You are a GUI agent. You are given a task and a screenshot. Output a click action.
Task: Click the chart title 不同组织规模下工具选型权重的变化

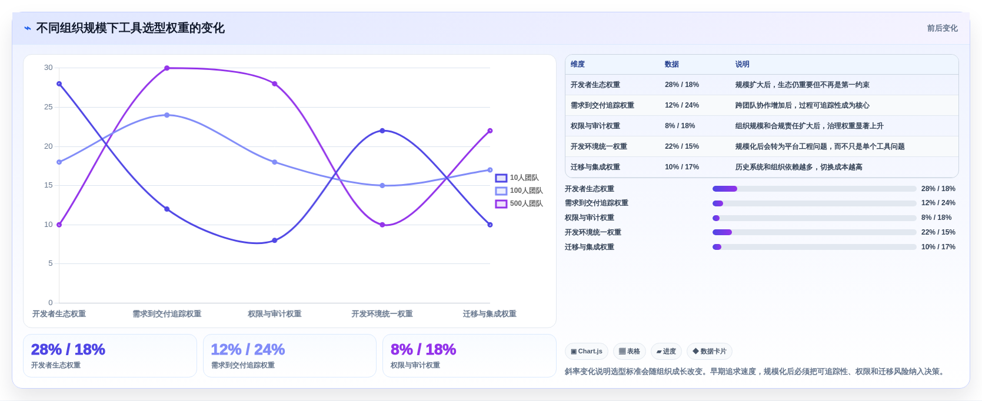(130, 28)
